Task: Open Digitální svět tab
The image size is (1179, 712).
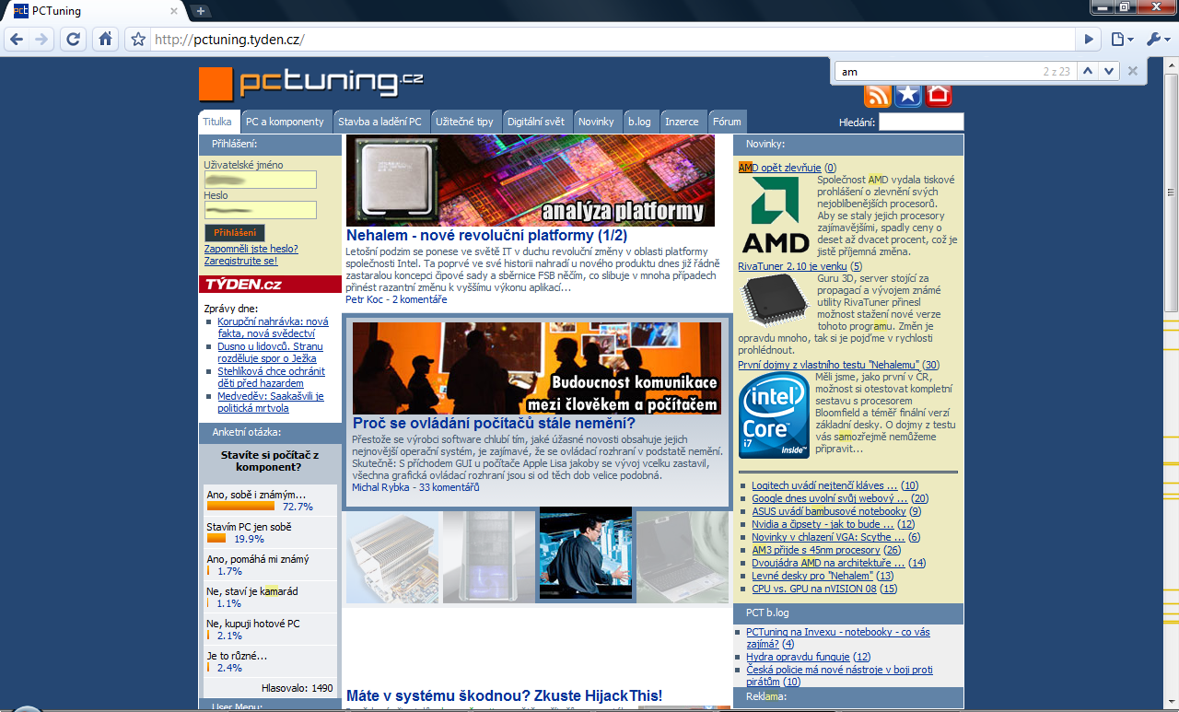Action: click(536, 122)
